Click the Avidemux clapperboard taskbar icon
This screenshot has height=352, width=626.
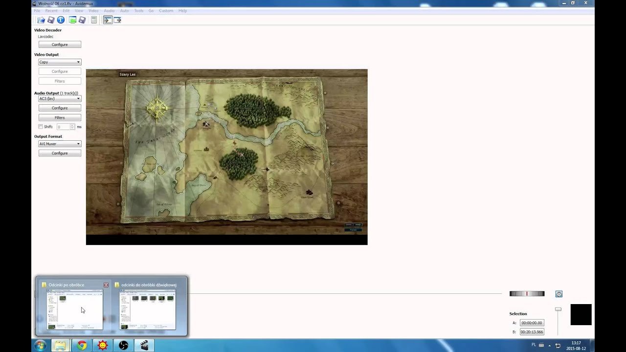point(144,346)
